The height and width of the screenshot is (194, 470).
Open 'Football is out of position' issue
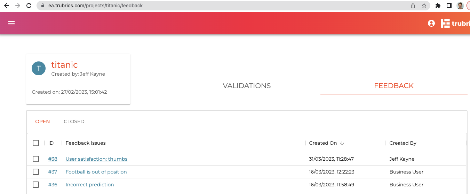click(96, 172)
